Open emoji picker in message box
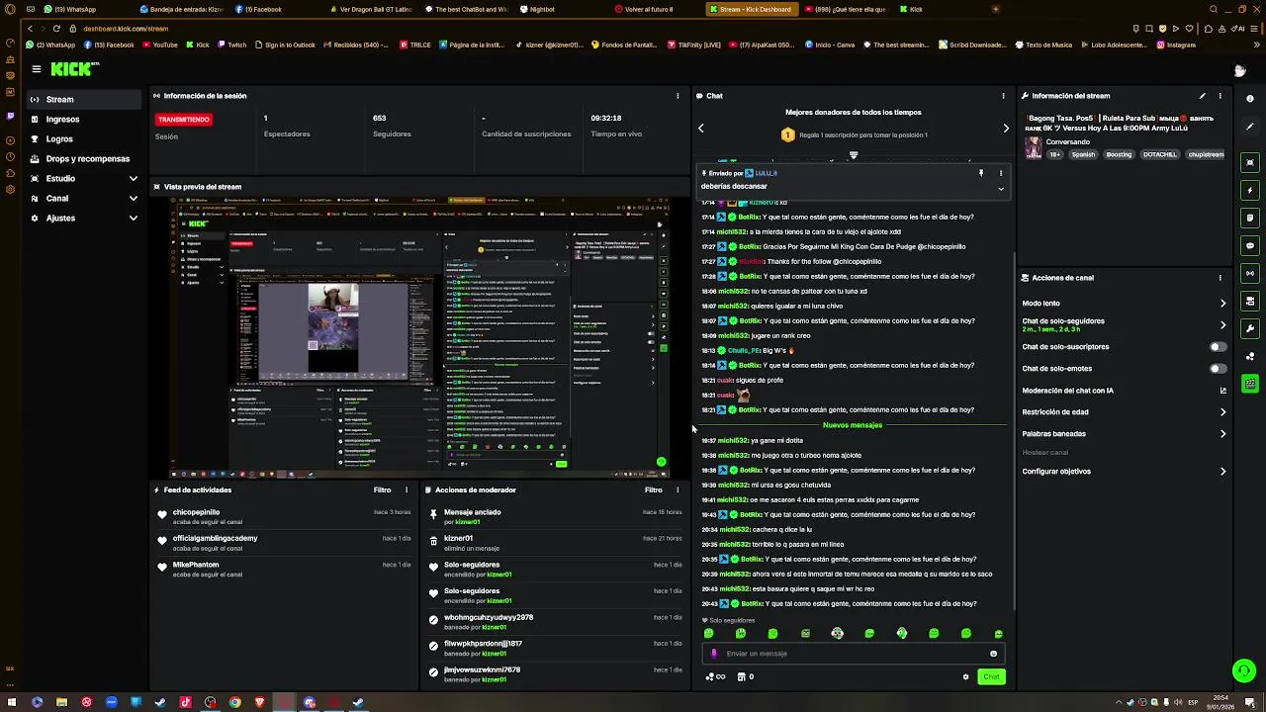This screenshot has height=712, width=1266. 993,654
